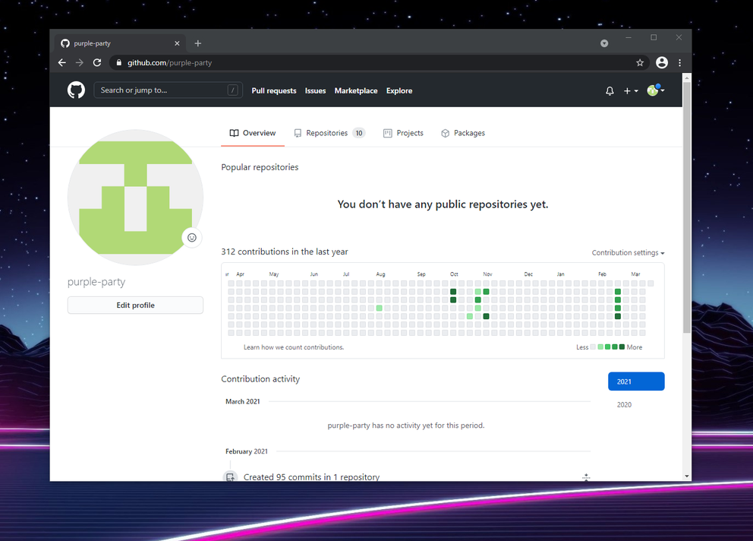The width and height of the screenshot is (753, 541).
Task: Bookmark the page via the star icon
Action: (640, 62)
